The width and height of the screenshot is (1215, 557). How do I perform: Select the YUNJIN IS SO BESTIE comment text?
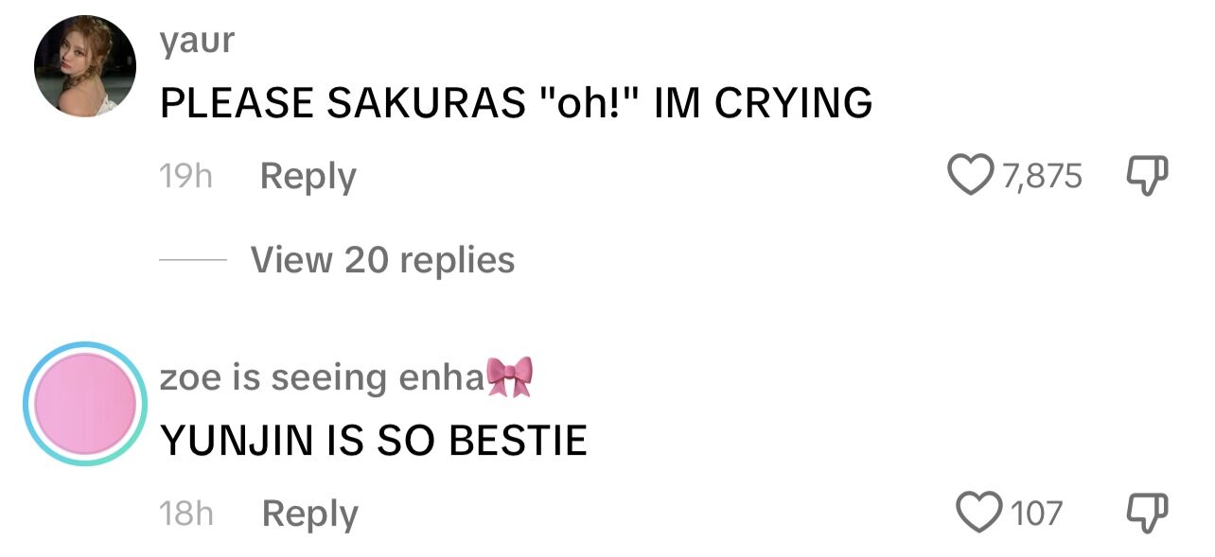pyautogui.click(x=374, y=441)
